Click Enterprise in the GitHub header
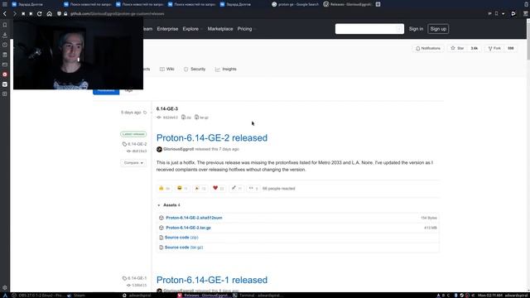This screenshot has height=298, width=530. [x=167, y=29]
